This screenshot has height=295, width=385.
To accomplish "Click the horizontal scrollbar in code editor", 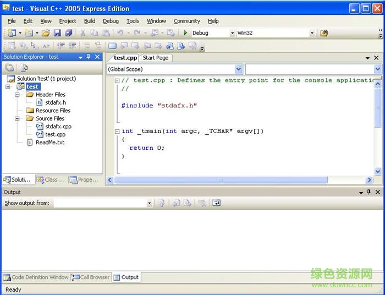I will (x=220, y=180).
